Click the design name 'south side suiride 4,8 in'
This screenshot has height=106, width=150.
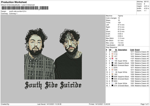tap(18, 11)
